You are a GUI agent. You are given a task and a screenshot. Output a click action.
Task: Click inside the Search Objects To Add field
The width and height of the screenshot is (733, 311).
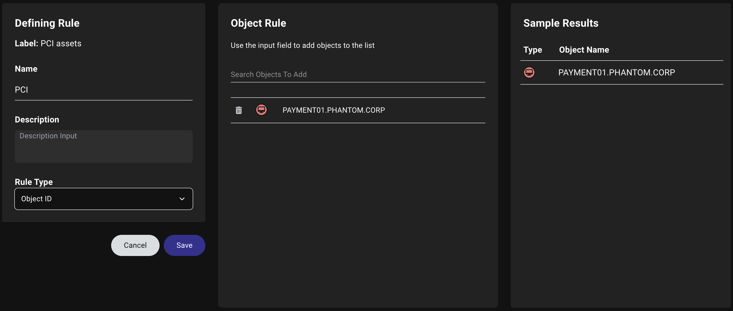[357, 75]
